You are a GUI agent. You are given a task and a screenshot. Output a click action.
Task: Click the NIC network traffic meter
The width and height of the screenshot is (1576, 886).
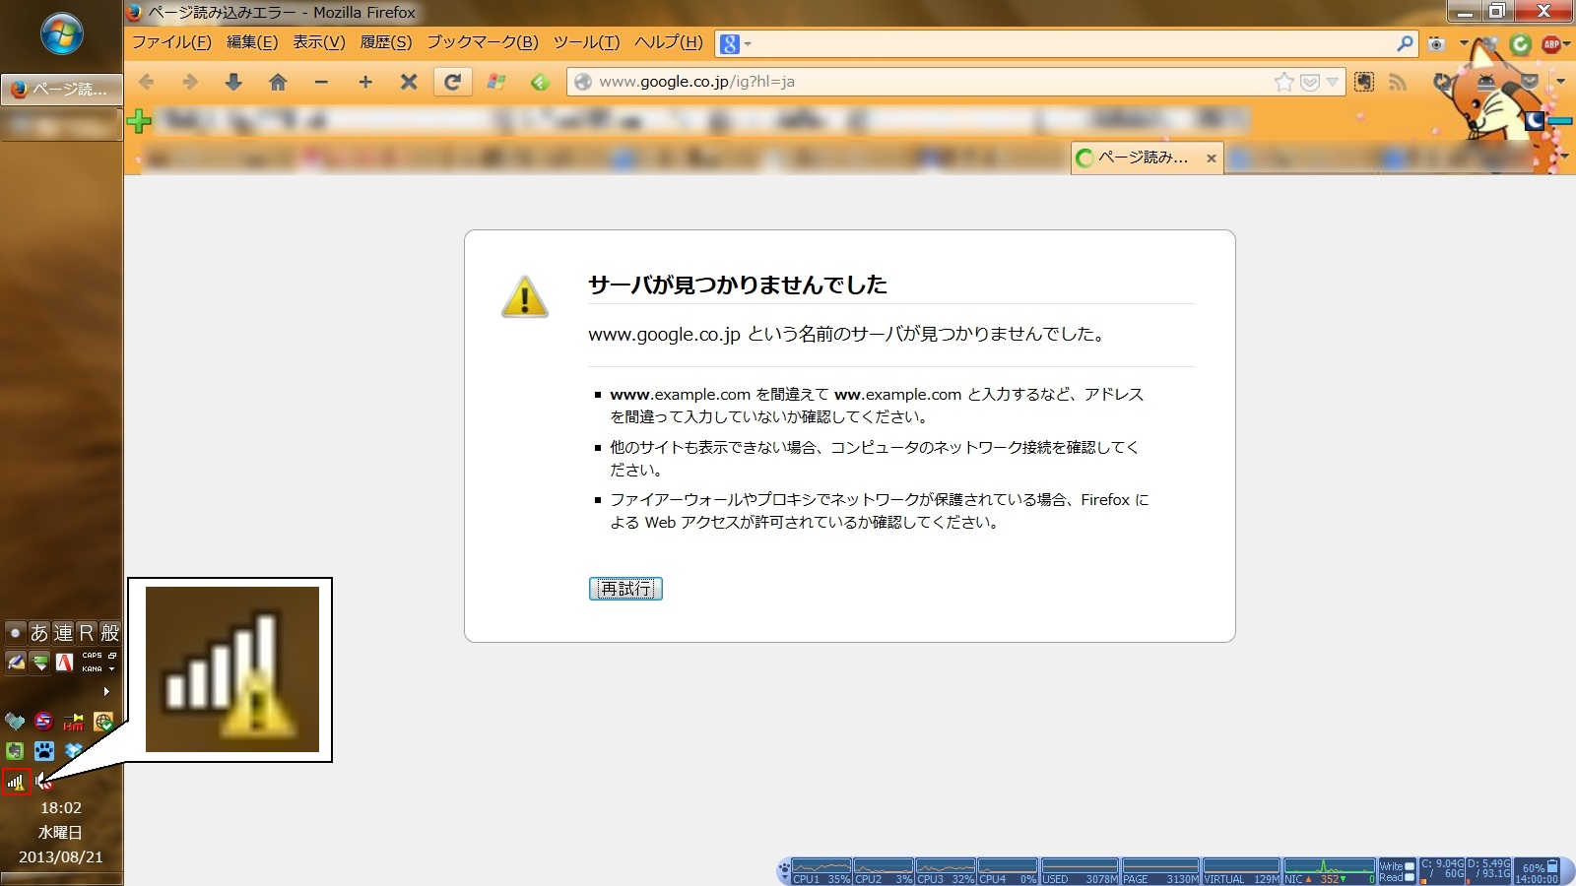click(x=1330, y=871)
